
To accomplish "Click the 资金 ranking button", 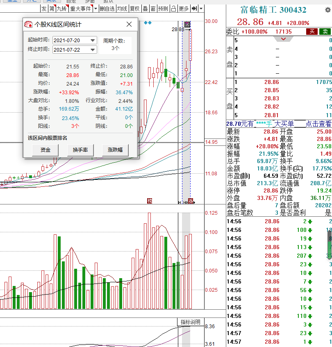I will (45, 150).
